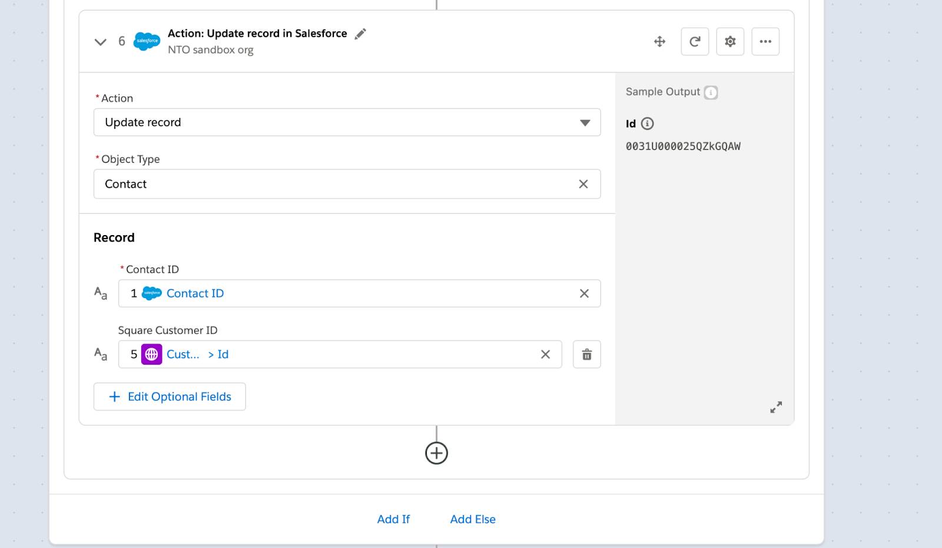
Task: Delete the Square Customer ID field
Action: pos(587,354)
